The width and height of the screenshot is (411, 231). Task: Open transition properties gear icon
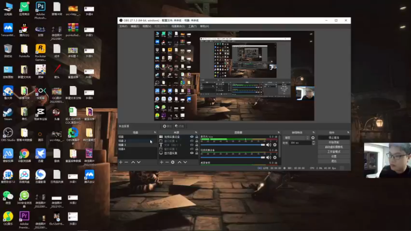tap(313, 138)
